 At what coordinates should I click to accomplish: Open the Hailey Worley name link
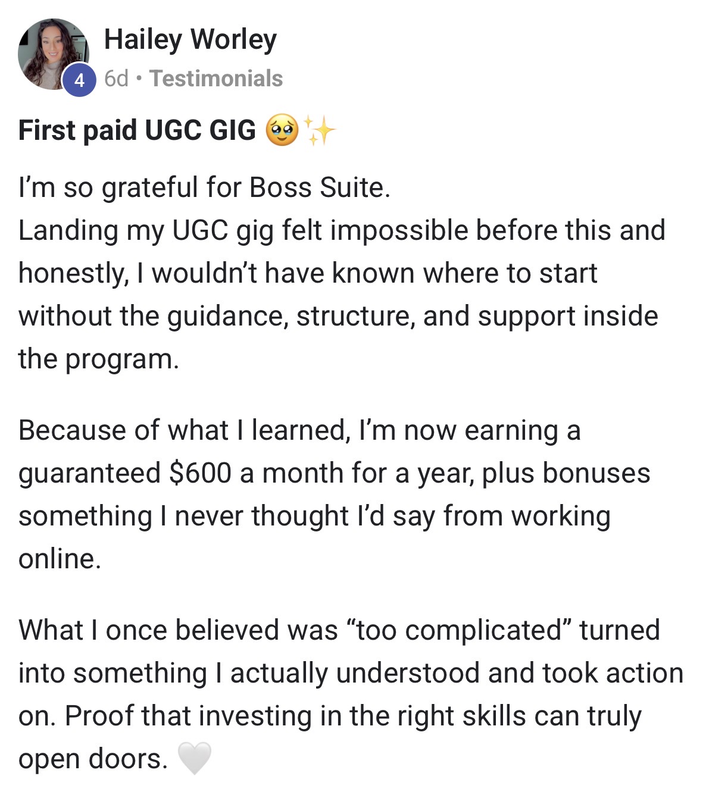point(190,39)
